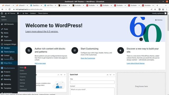The image size is (169, 95).
Task: Open Media library from sidebar
Action: [6, 33]
